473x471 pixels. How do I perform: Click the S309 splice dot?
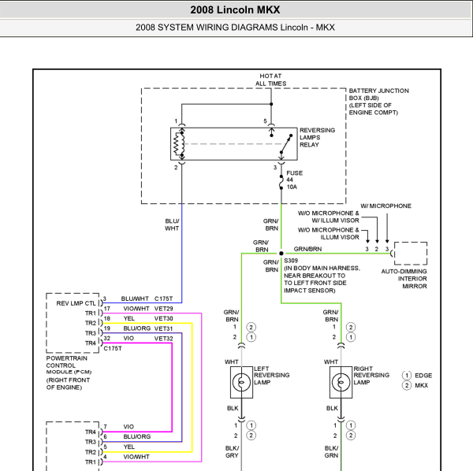(281, 254)
